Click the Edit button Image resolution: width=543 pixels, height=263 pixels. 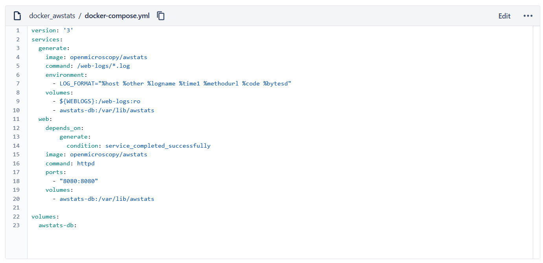pos(504,16)
